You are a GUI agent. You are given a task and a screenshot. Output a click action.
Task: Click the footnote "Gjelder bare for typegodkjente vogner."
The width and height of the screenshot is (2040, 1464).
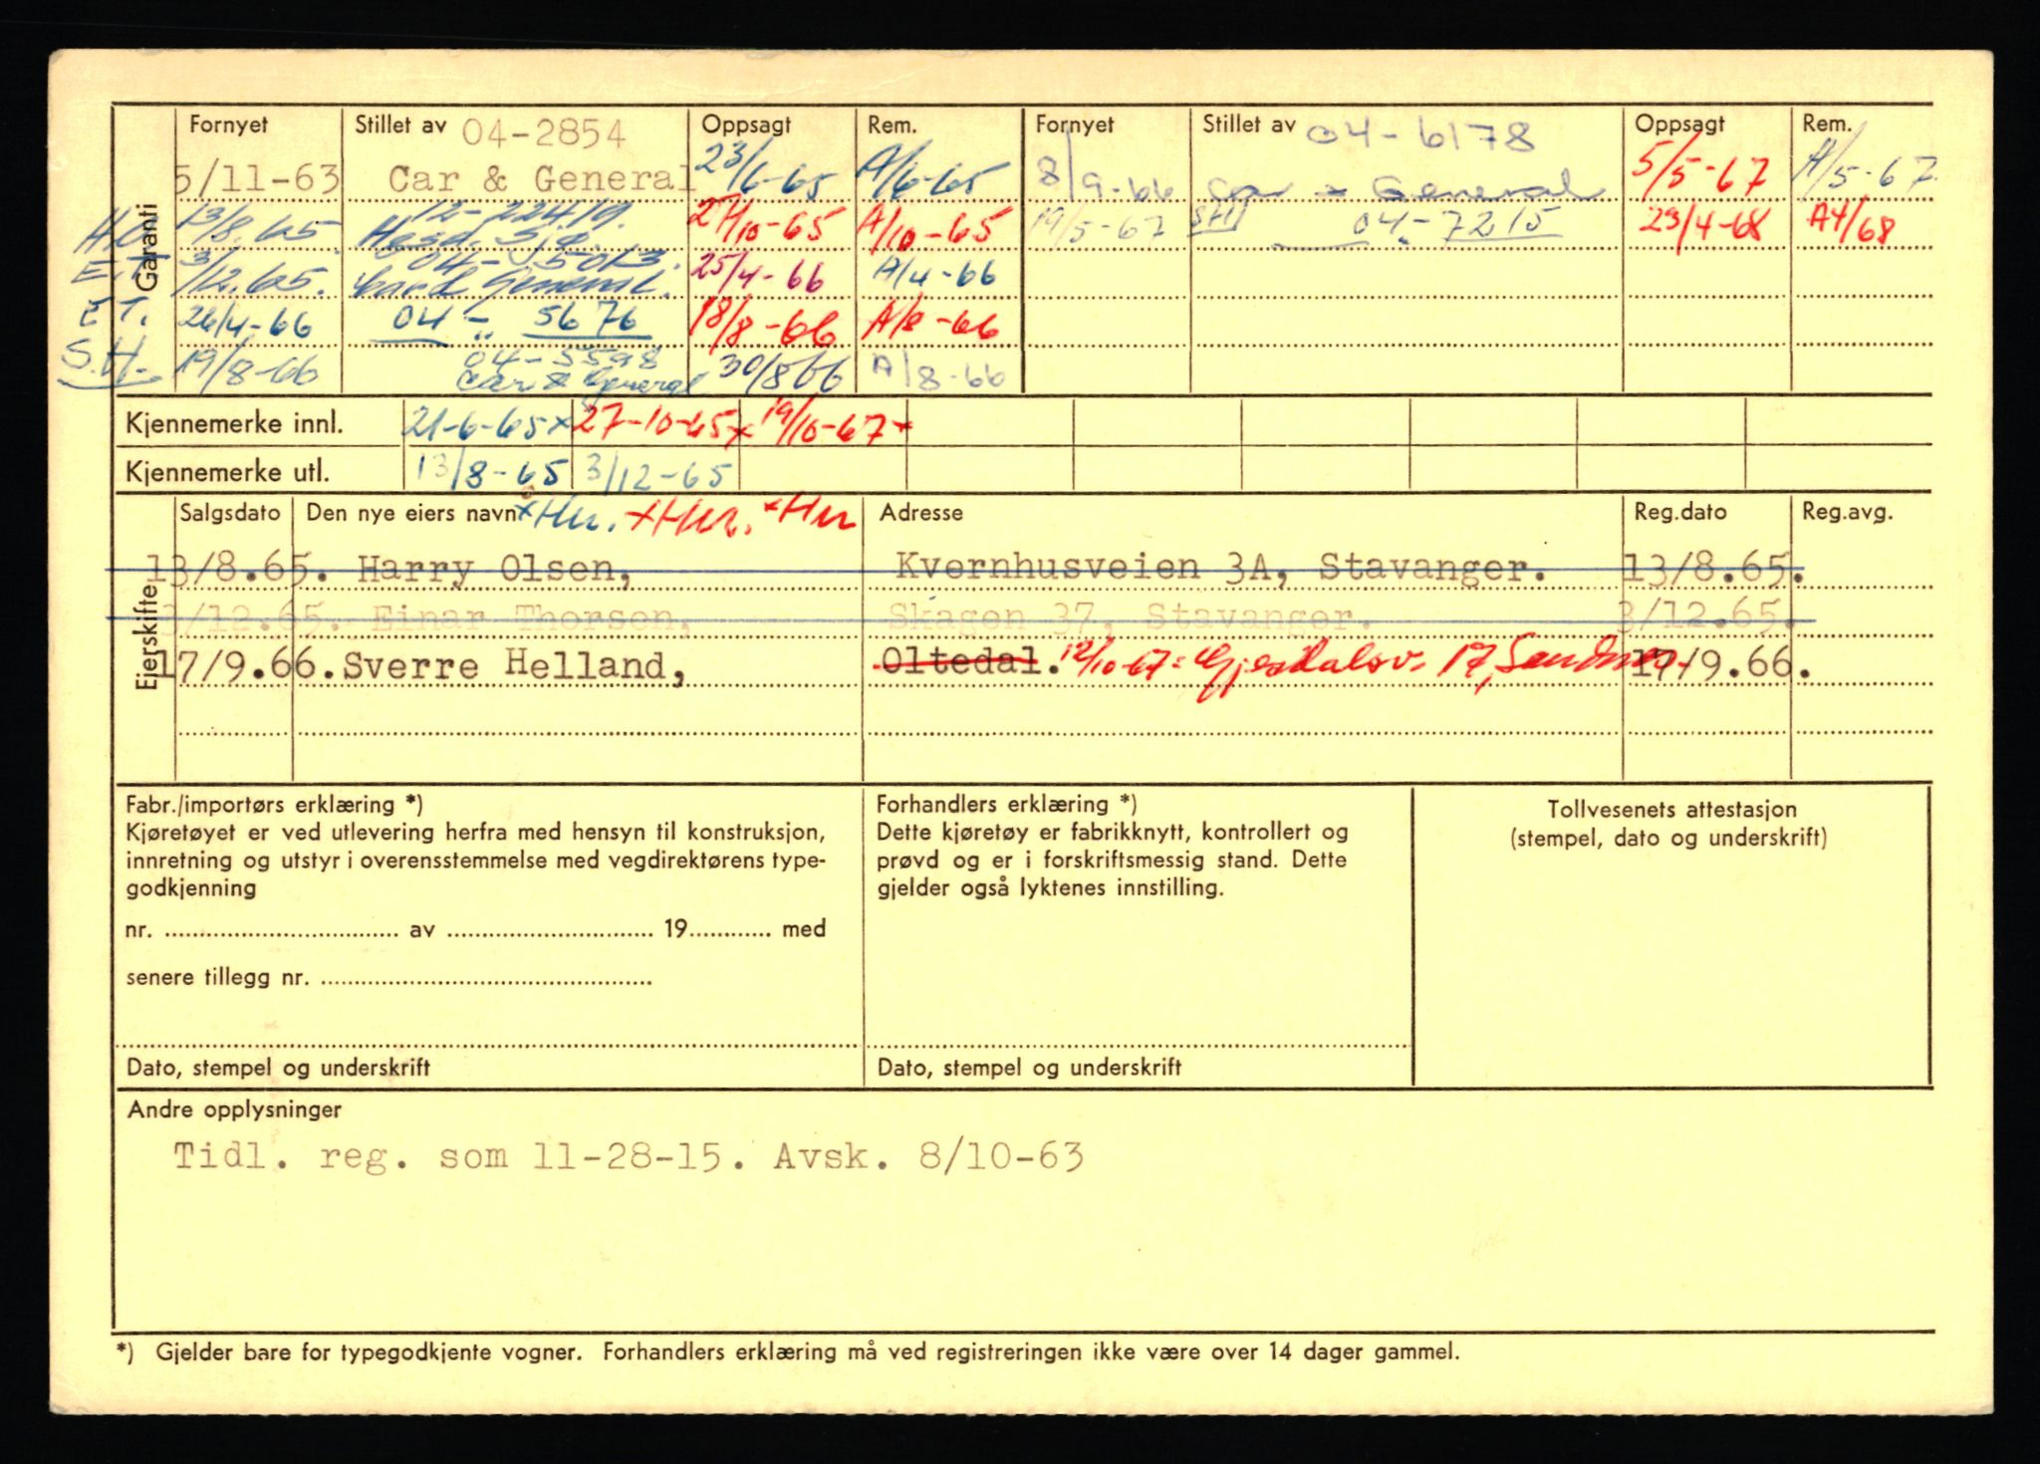[368, 1352]
